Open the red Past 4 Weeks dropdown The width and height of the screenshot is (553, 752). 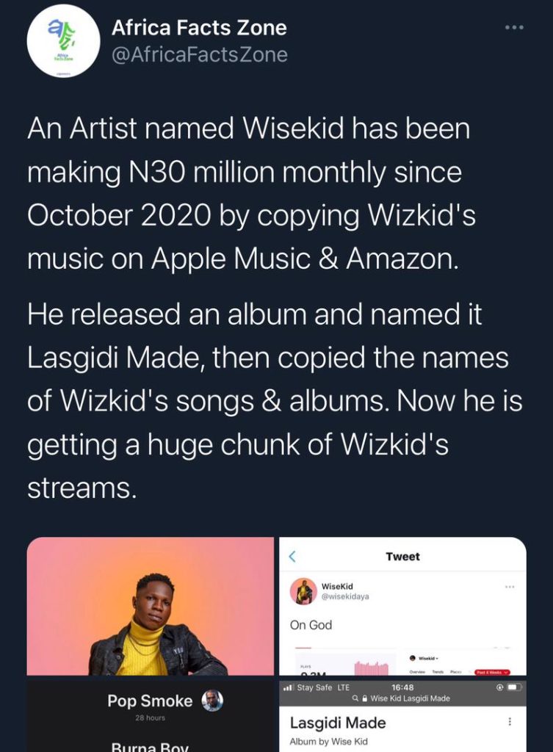(x=493, y=673)
